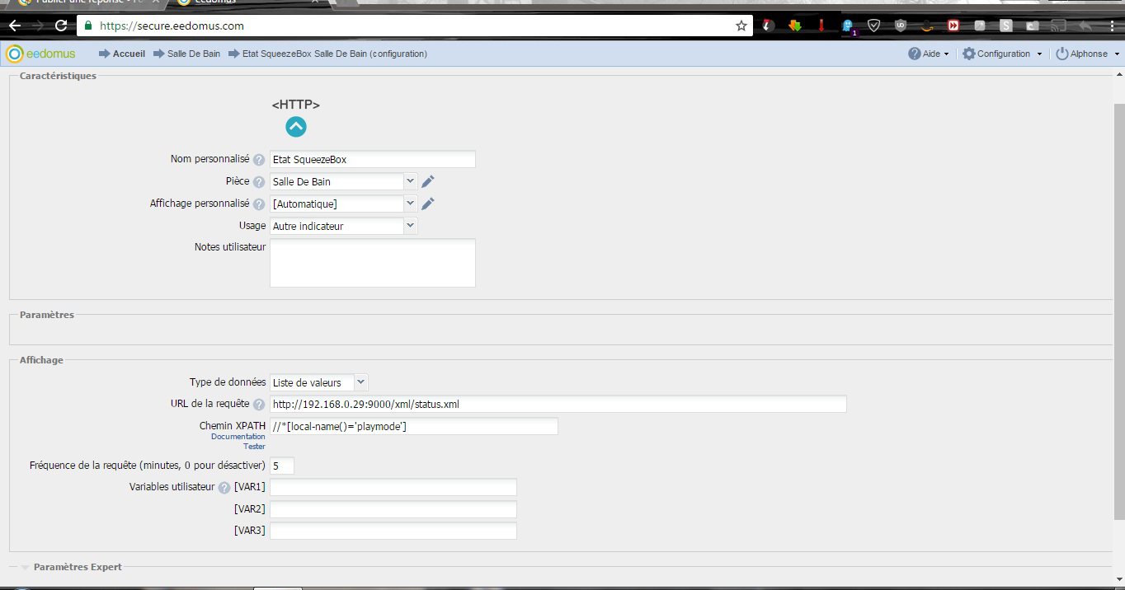The height and width of the screenshot is (590, 1125).
Task: Click the cast screen extension icon
Action: coord(1059,26)
